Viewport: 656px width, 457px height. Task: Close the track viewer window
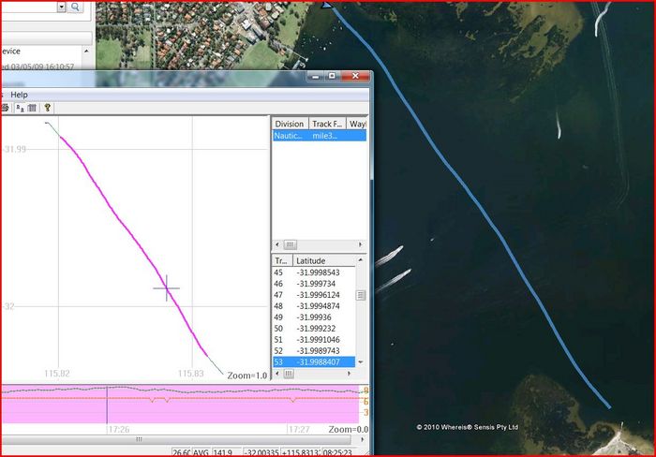point(353,77)
